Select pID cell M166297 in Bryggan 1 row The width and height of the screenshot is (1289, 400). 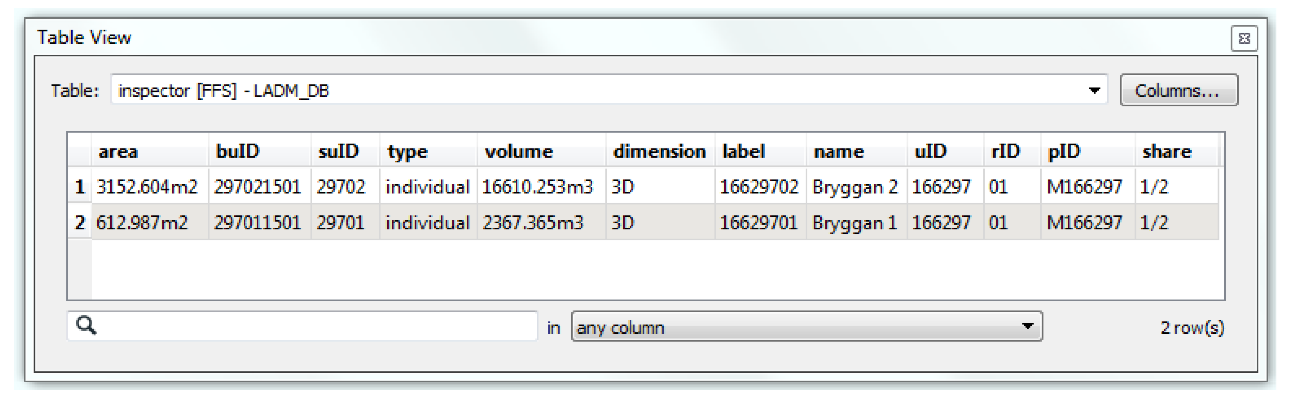[x=1088, y=222]
